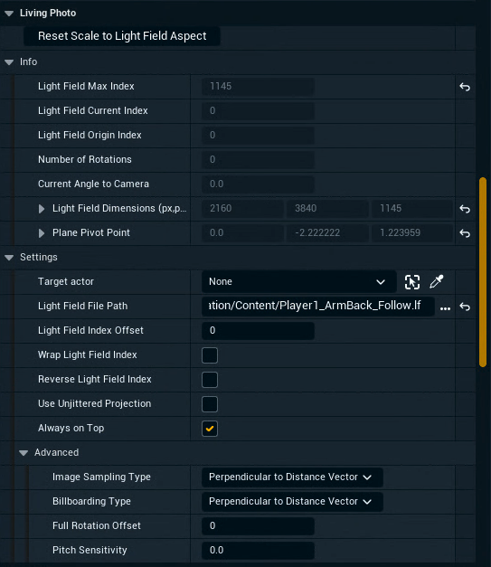Reset Light Field Dimensions to default
Viewport: 491px width, 567px height.
(x=465, y=209)
